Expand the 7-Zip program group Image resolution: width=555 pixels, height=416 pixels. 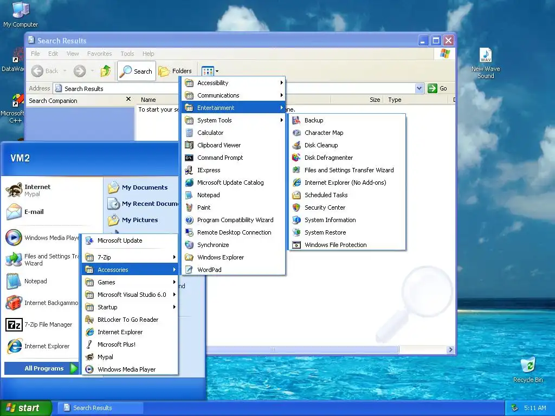coord(130,257)
